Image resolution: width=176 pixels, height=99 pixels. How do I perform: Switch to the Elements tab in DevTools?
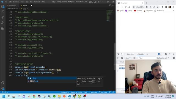pos(131,54)
